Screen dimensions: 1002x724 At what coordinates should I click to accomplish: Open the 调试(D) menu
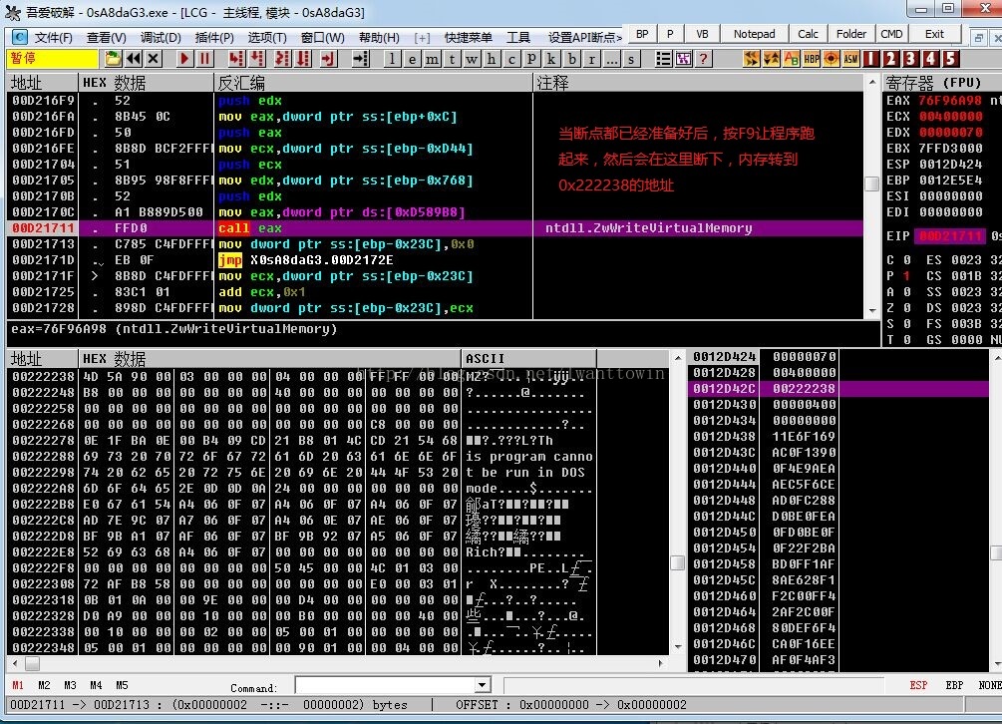[161, 38]
